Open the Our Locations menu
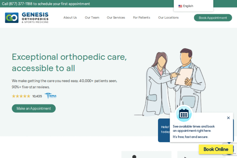Viewport: 237px width, 158px height. coord(168,18)
